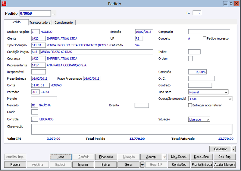
Task: Click the Gerar button
Action: [129, 165]
